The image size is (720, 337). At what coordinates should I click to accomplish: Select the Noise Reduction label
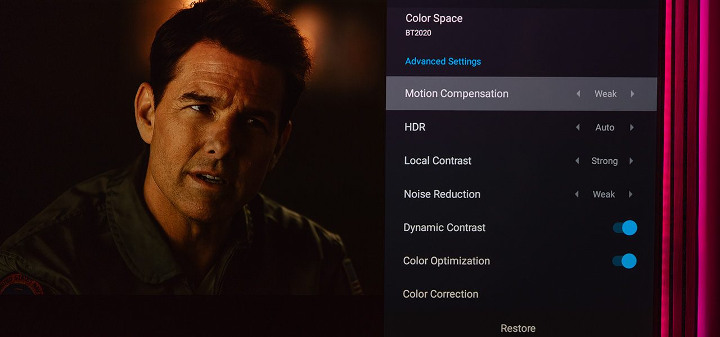coord(442,194)
